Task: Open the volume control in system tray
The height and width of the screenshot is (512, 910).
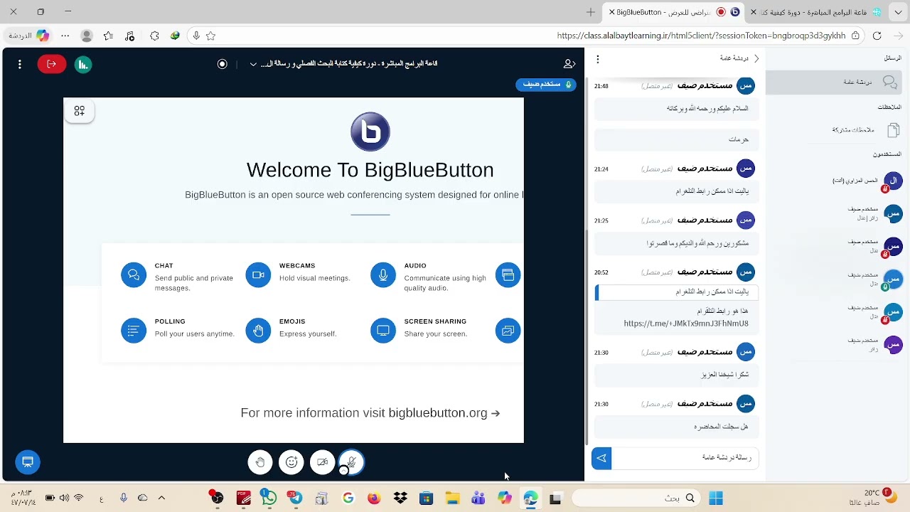Action: tap(65, 498)
